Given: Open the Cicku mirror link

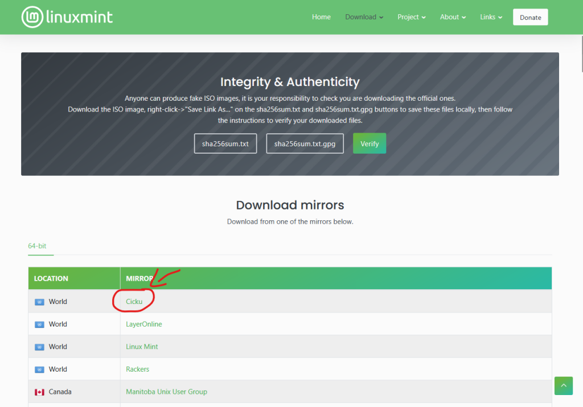Looking at the screenshot, I should coord(134,302).
